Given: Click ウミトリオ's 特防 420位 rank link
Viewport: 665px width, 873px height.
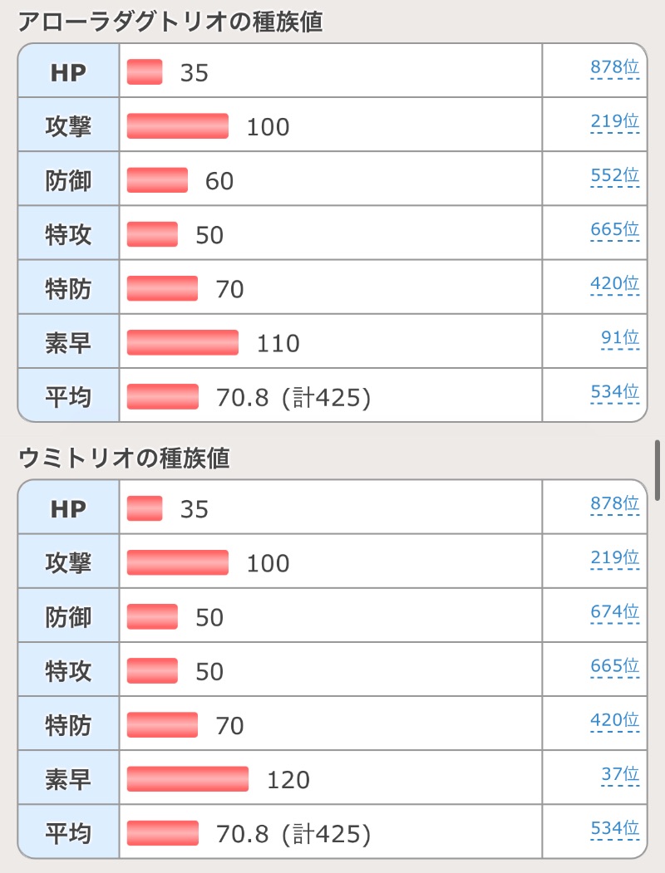Looking at the screenshot, I should [x=614, y=720].
